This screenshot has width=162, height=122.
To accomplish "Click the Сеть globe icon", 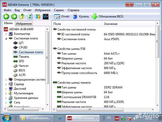I will 11,102.
